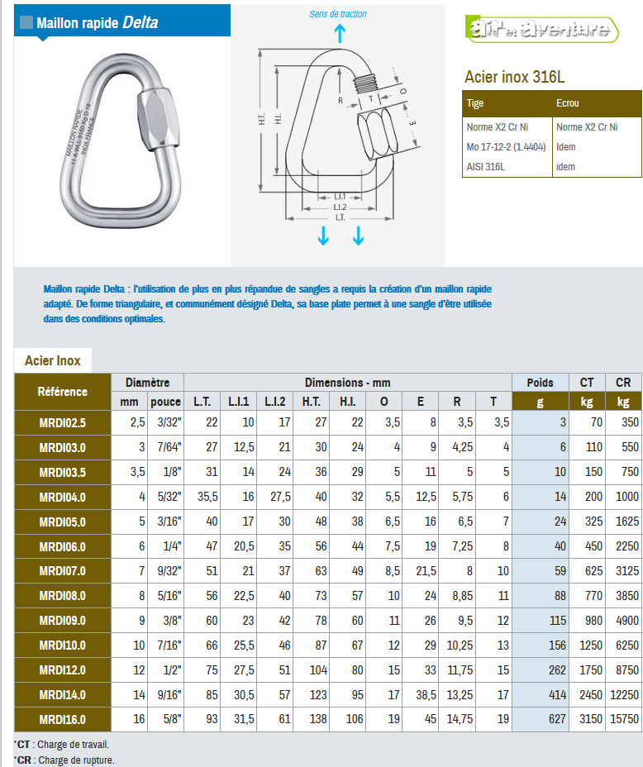Click the blue product description paragraph
Image resolution: width=643 pixels, height=767 pixels.
(x=268, y=304)
